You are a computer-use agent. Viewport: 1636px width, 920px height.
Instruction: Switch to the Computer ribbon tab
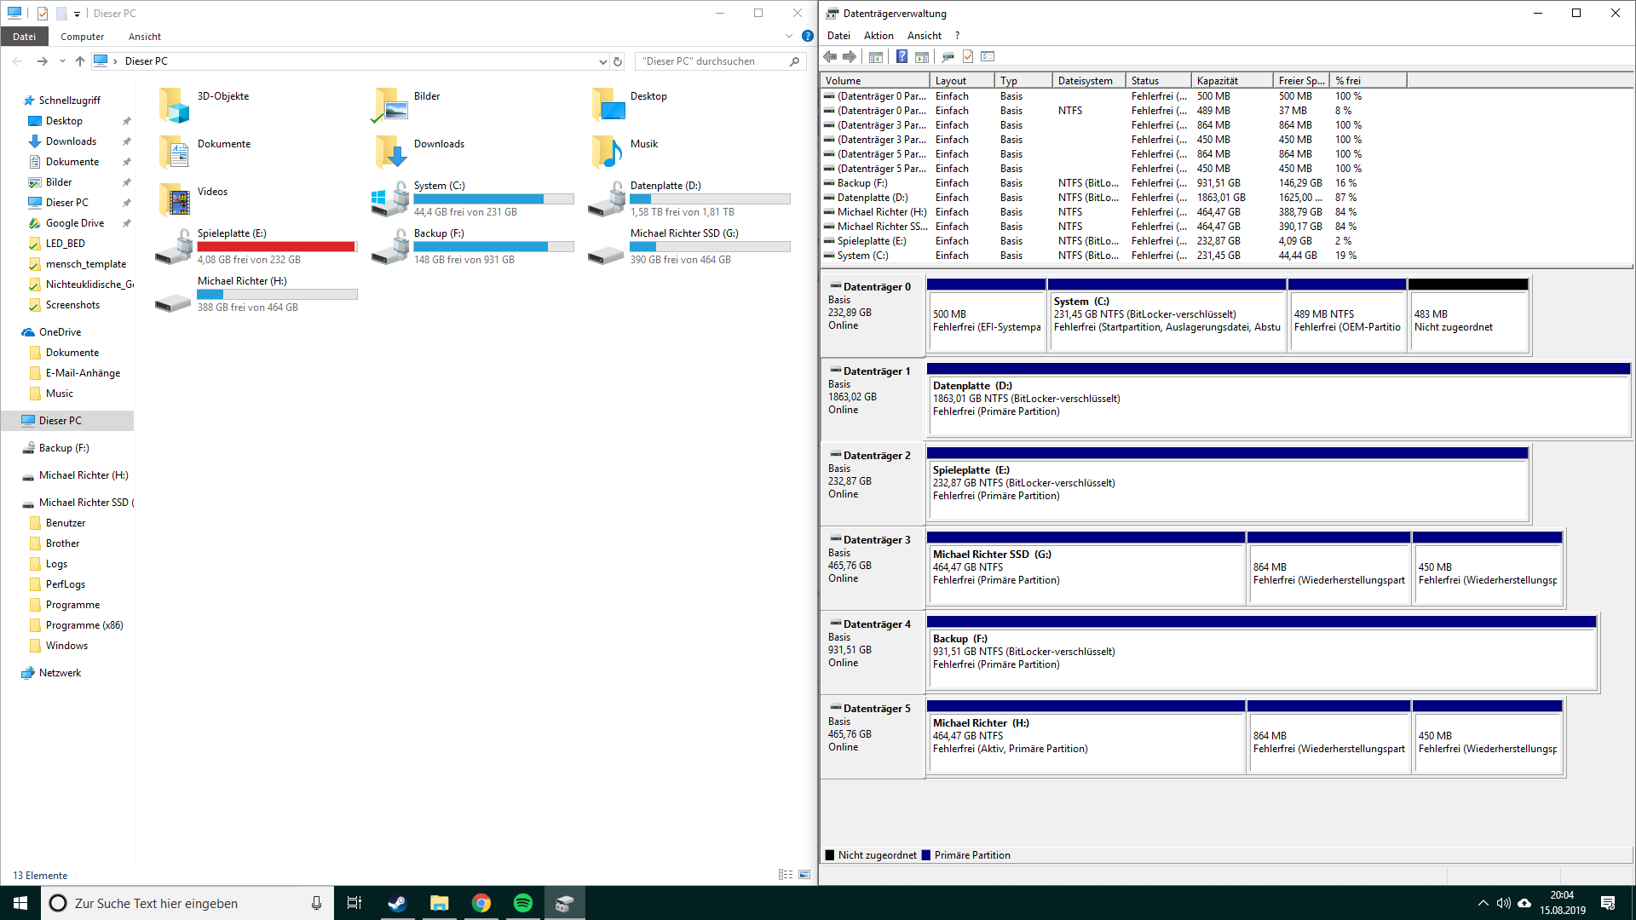coord(82,37)
